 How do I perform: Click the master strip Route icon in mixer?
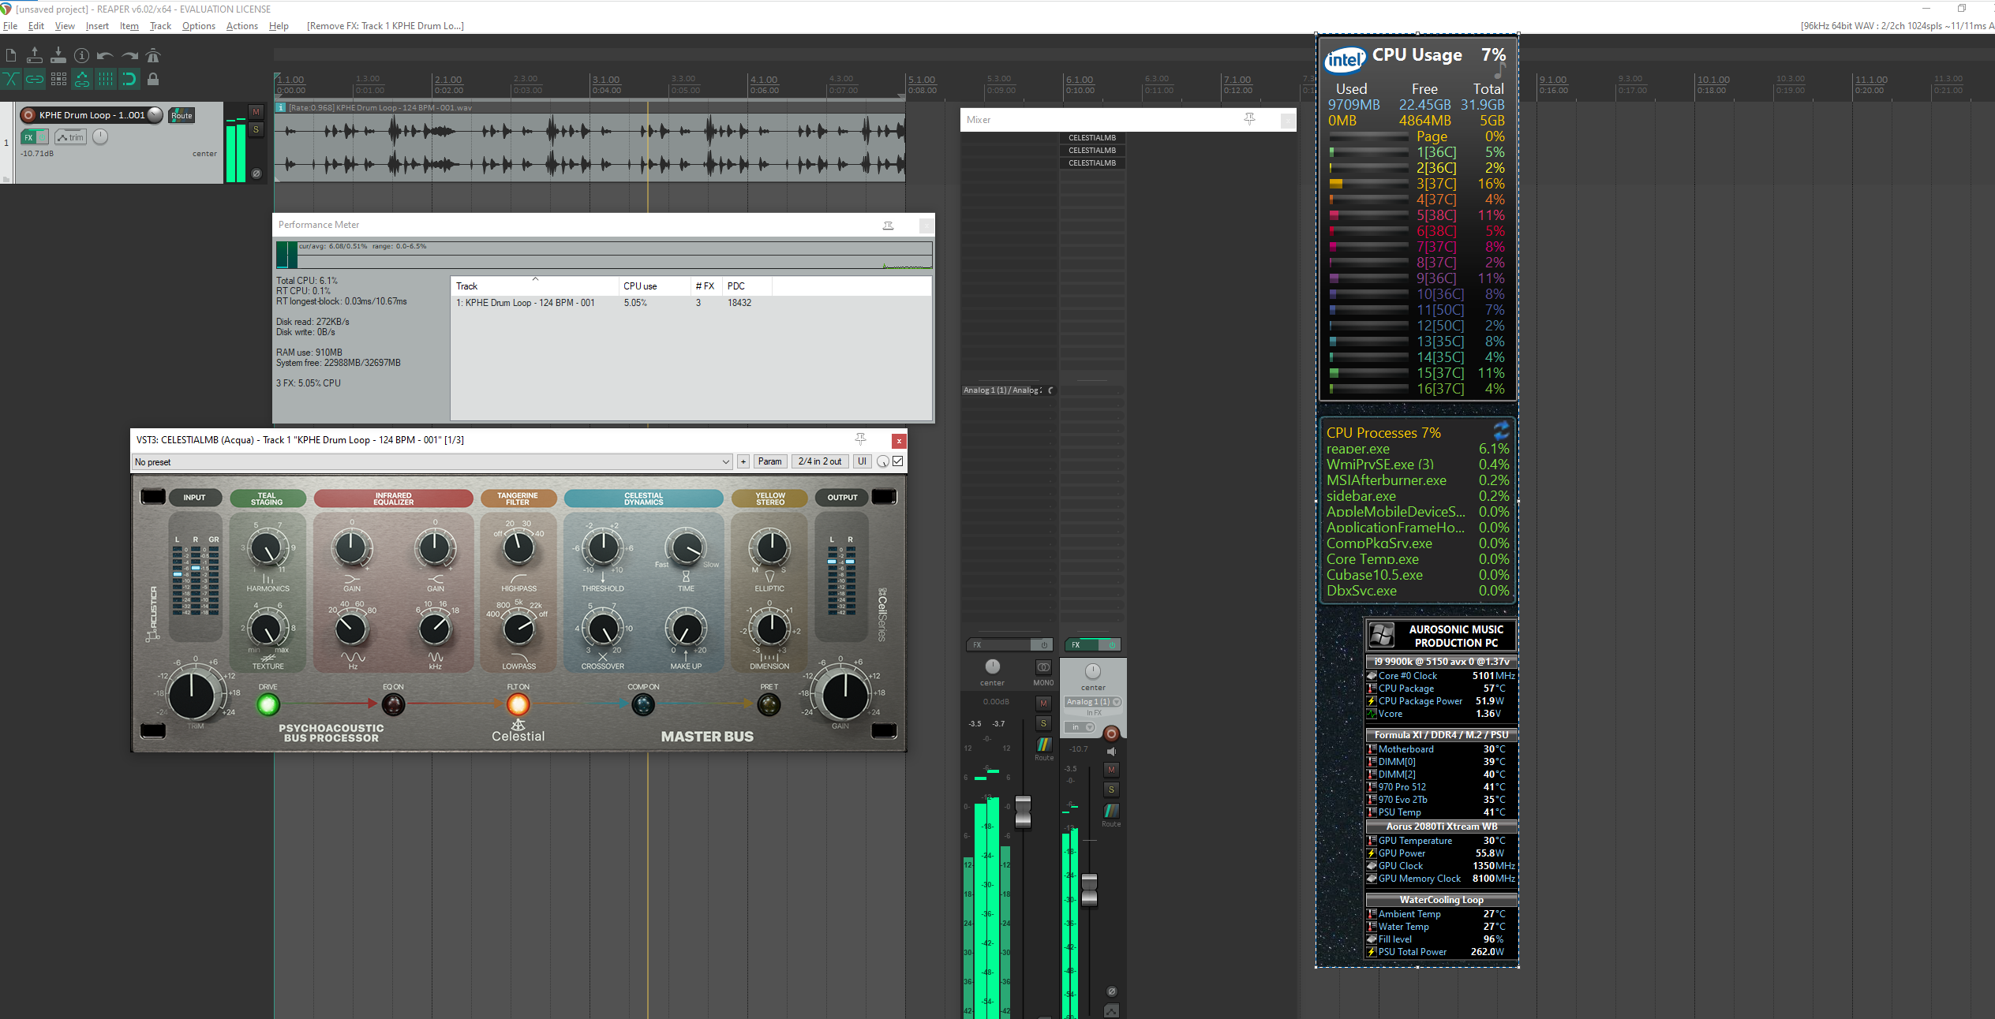[x=1043, y=745]
